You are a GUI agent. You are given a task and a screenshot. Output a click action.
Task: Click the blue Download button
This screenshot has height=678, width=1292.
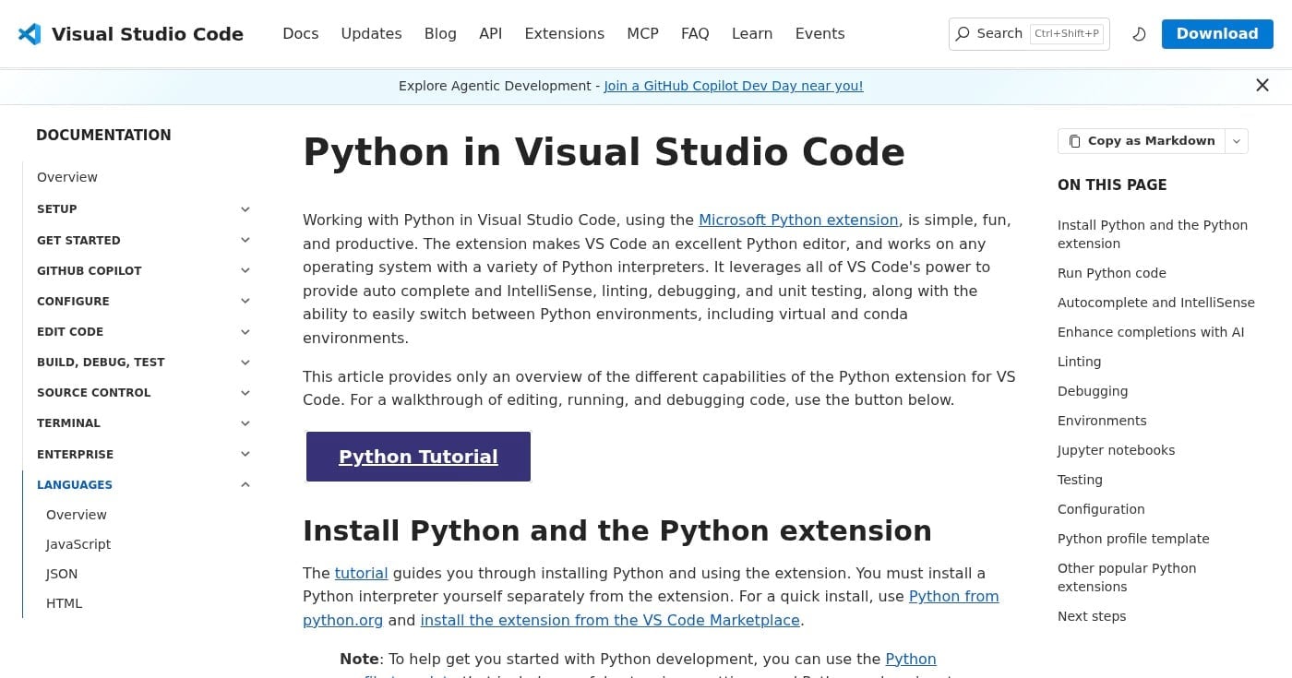1217,33
